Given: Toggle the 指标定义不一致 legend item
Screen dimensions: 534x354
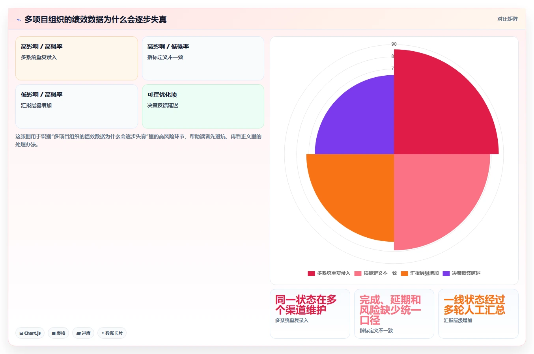Looking at the screenshot, I should [375, 273].
